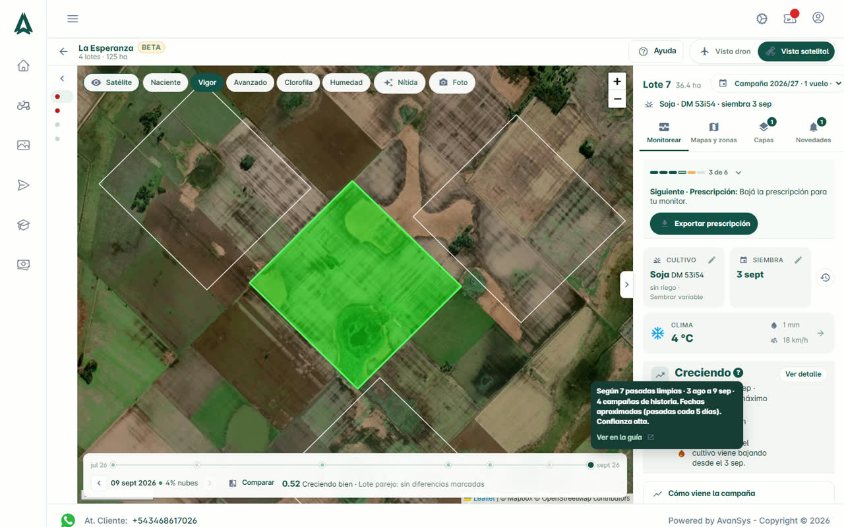Enable the Clorofila map layer
The height and width of the screenshot is (527, 844).
299,82
